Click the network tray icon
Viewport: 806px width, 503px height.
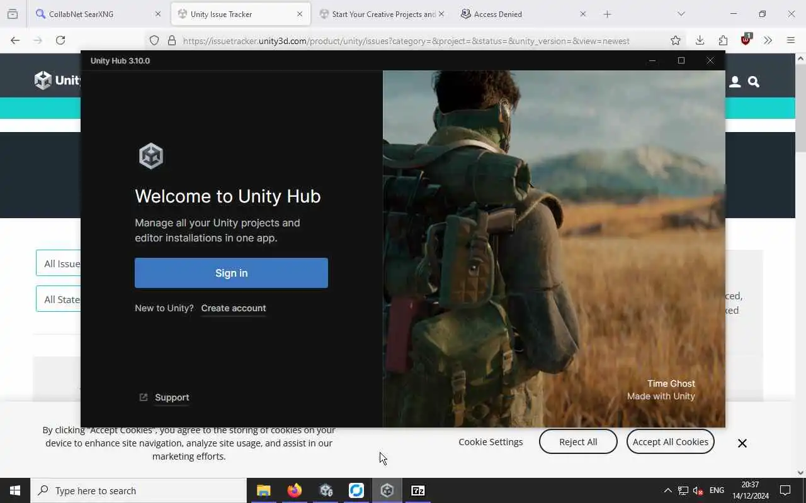click(x=683, y=490)
